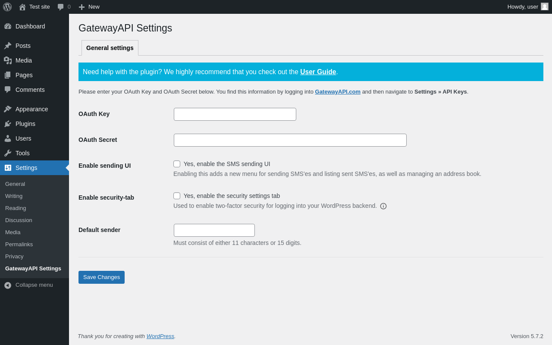The width and height of the screenshot is (552, 345).
Task: Click the 'OAuth Secret' field label
Action: pos(98,140)
